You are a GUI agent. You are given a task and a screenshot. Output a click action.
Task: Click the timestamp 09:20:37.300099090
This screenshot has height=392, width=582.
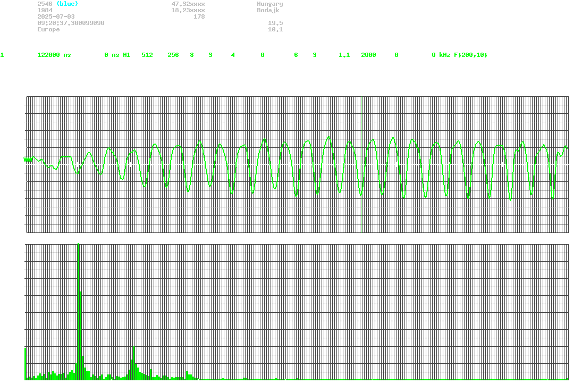71,23
